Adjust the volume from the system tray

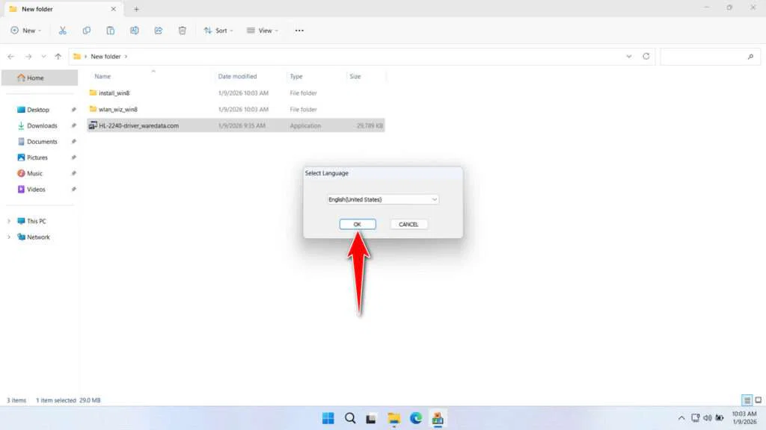pos(706,418)
